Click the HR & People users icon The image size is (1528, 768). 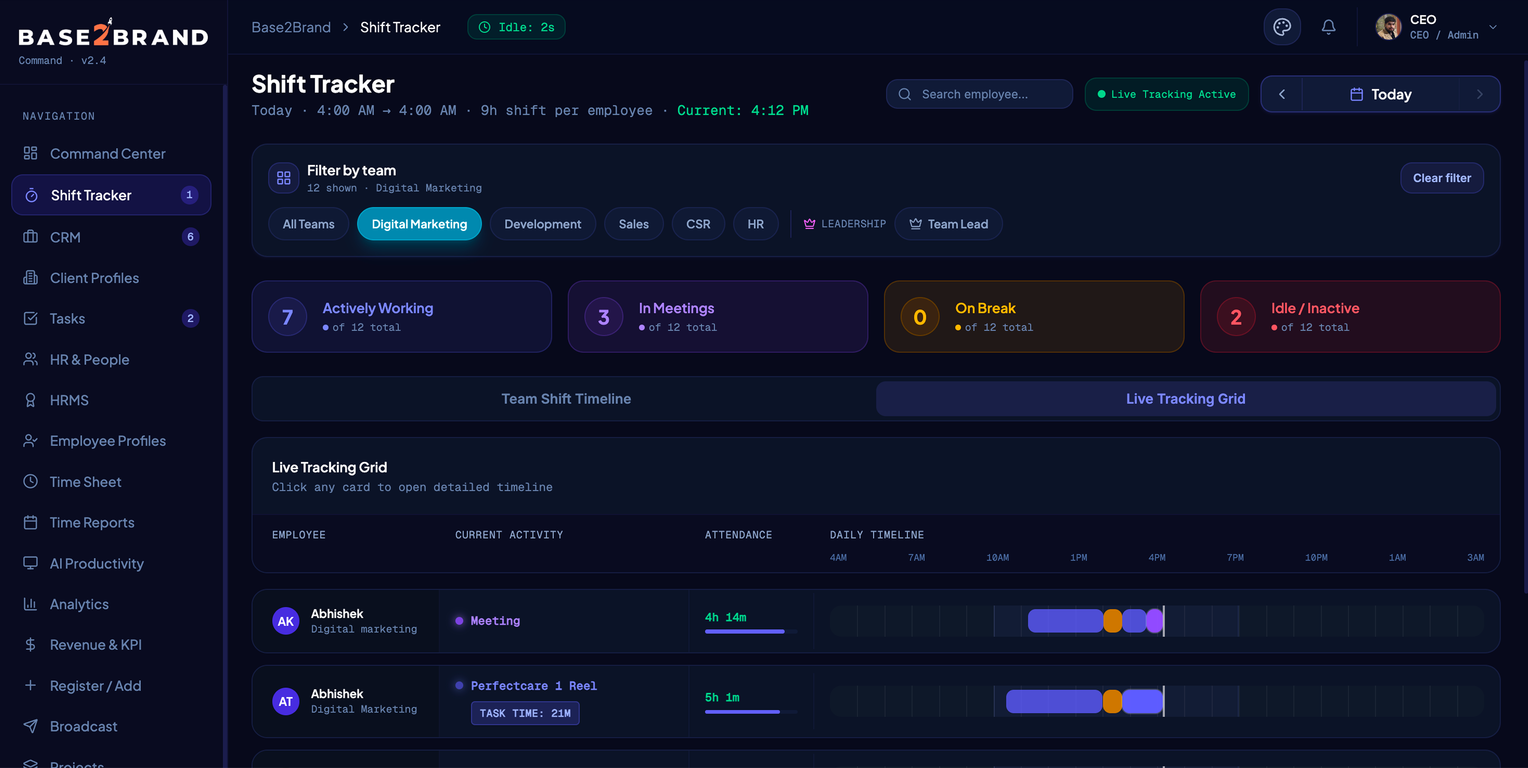pyautogui.click(x=30, y=359)
